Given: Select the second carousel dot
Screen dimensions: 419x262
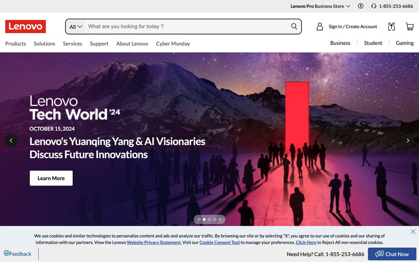Looking at the screenshot, I should coord(204,220).
